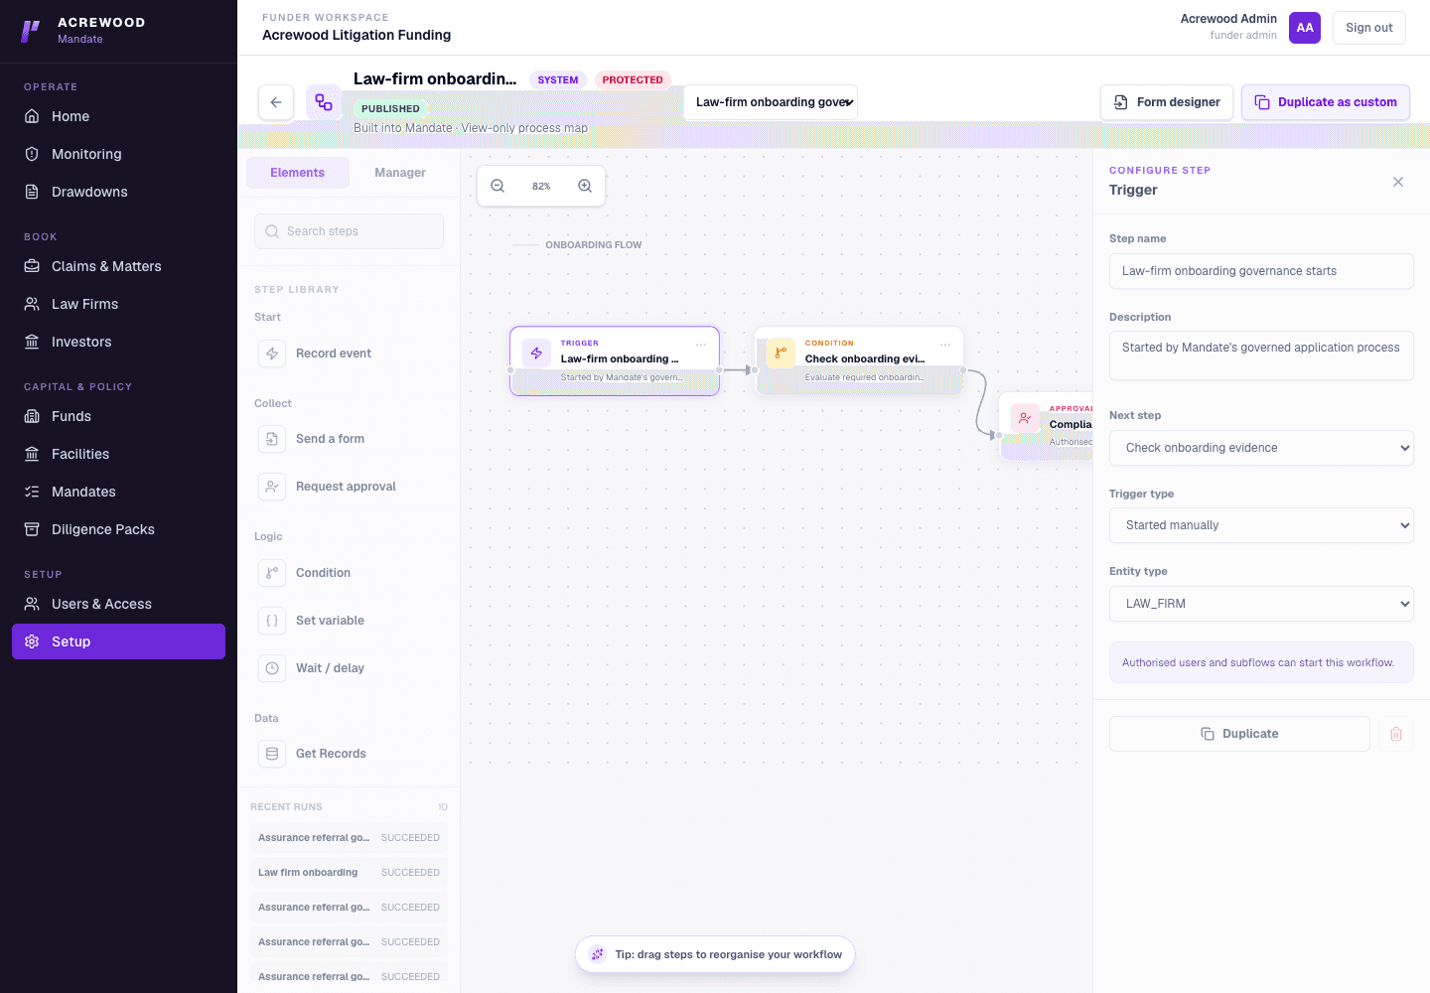Click the Diligence Packs archive icon
The width and height of the screenshot is (1430, 993).
point(32,529)
